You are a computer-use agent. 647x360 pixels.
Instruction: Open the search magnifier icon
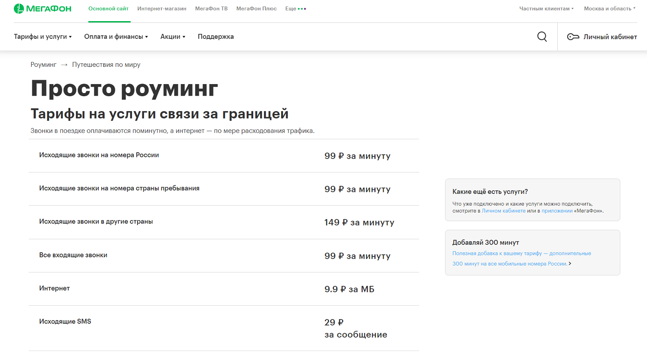pos(542,37)
